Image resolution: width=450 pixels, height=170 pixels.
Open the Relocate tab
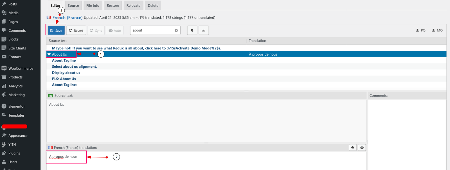pos(133,6)
